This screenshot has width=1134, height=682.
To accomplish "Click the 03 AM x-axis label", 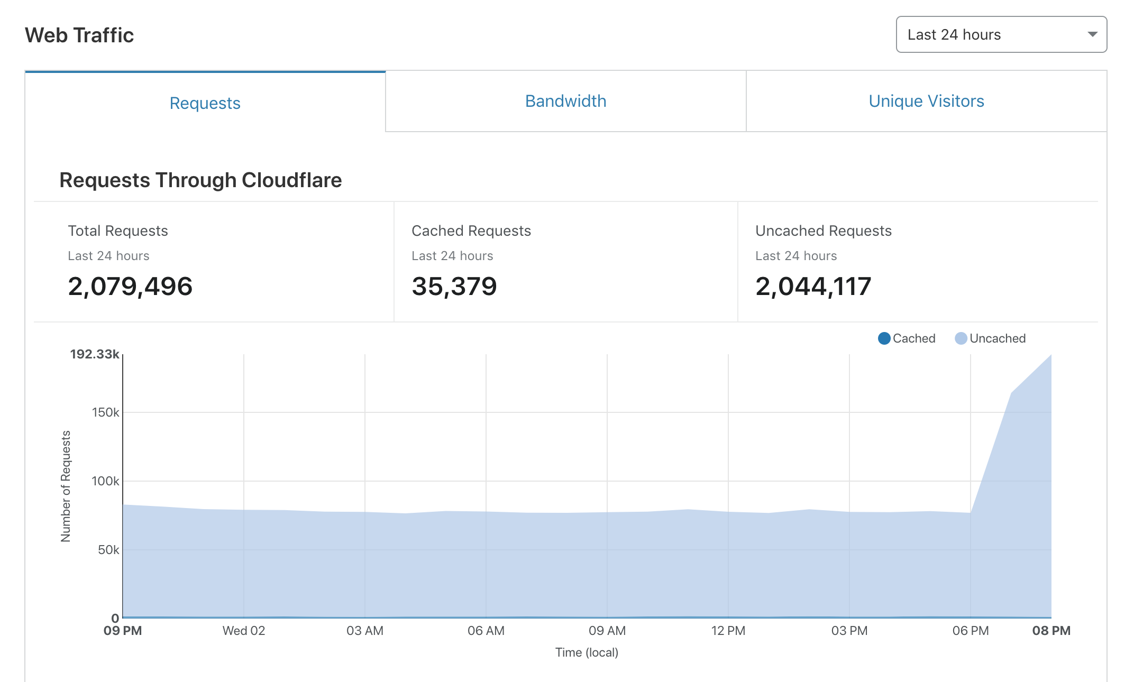I will [365, 631].
